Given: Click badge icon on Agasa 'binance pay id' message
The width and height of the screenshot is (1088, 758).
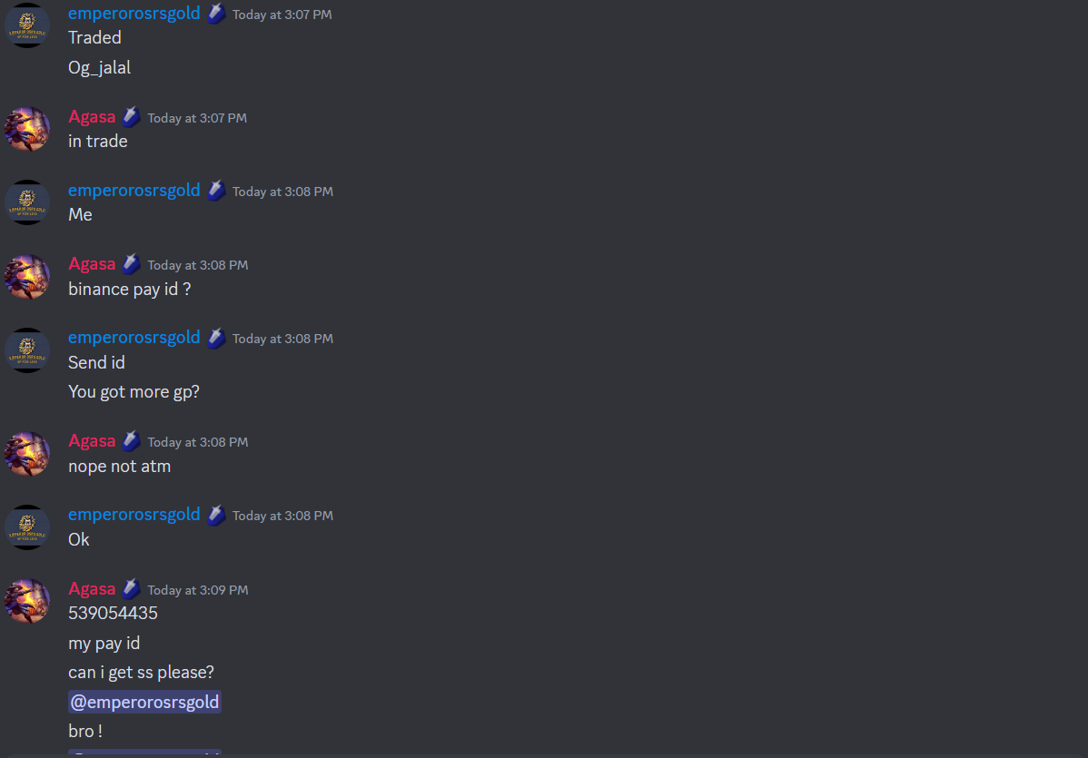Looking at the screenshot, I should (132, 264).
